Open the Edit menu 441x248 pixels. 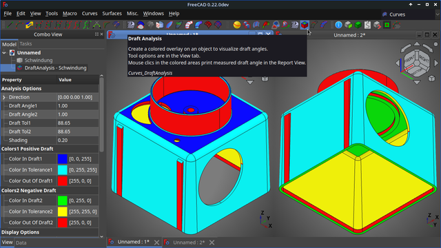(21, 14)
